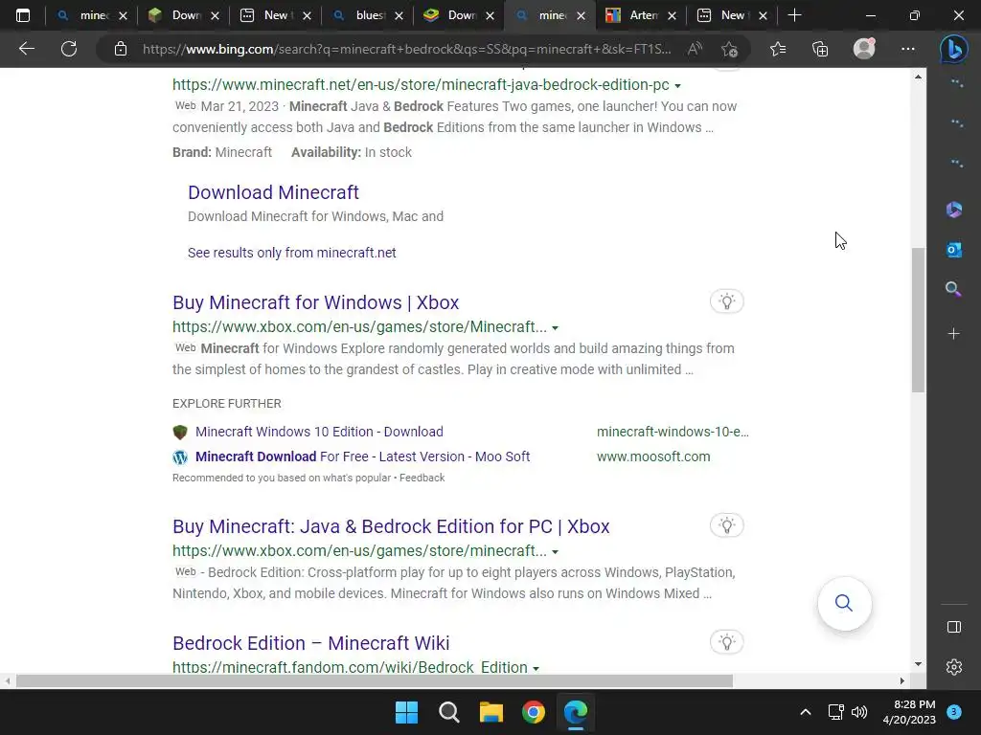981x735 pixels.
Task: Open the Windows Start menu
Action: [406, 712]
